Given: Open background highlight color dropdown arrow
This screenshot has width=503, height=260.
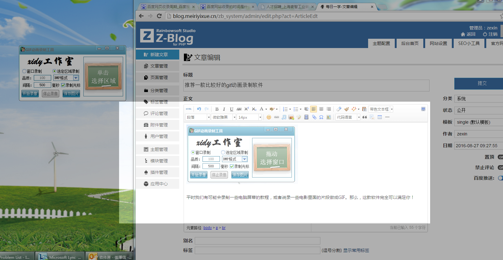Looking at the screenshot, I should tap(277, 109).
